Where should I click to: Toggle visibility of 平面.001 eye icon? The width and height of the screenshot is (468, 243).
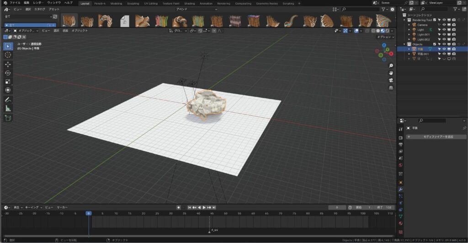click(444, 54)
